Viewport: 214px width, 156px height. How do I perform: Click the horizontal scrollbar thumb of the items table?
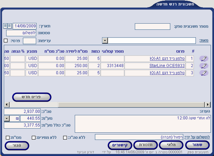point(131,105)
